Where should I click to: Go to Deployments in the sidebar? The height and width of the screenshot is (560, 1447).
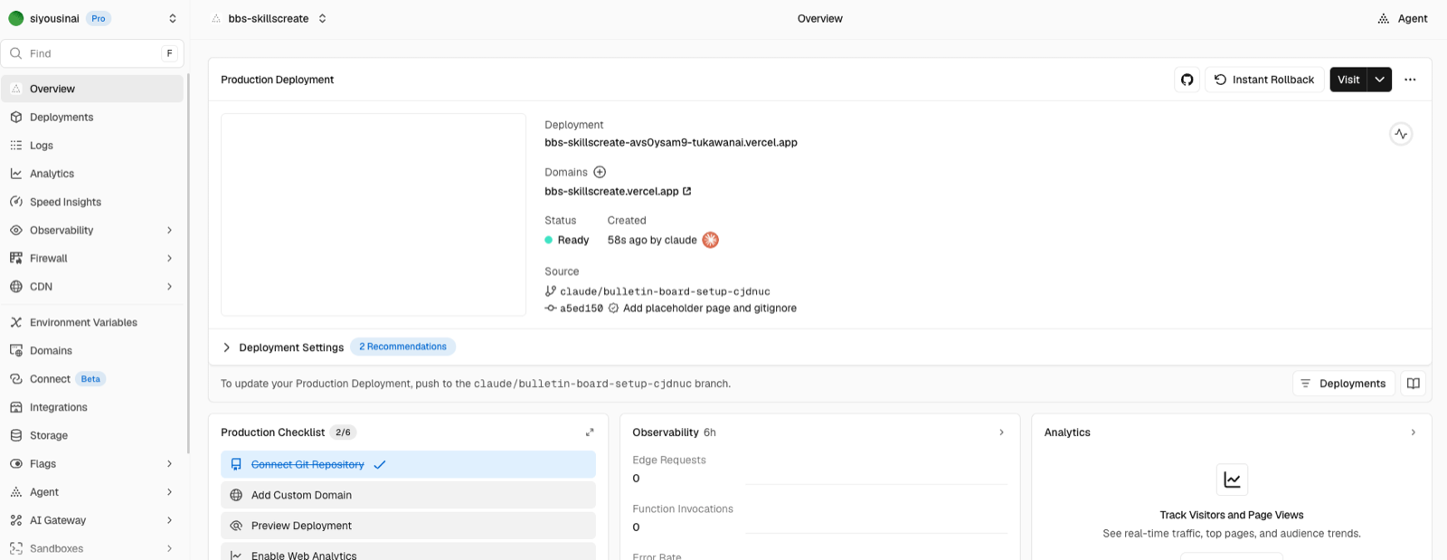(x=92, y=117)
